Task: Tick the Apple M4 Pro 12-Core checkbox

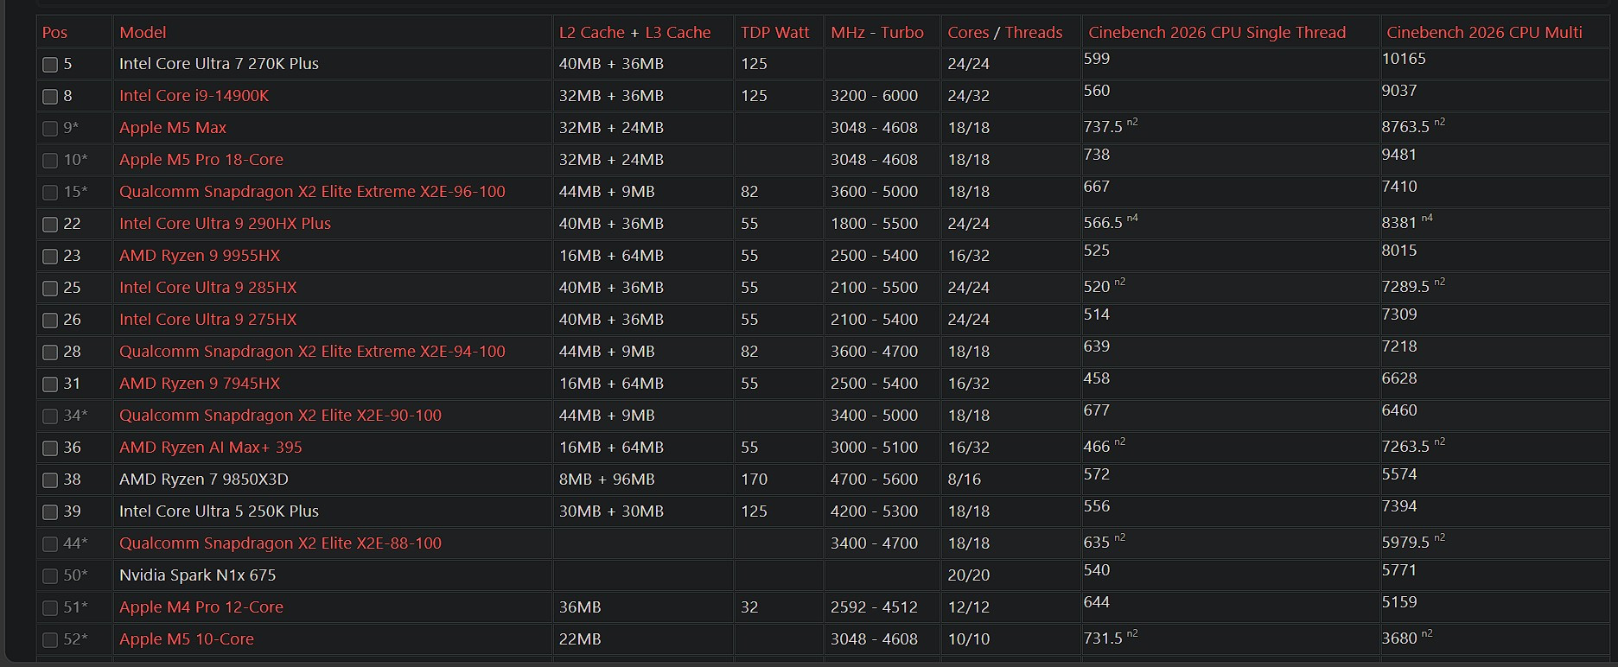Action: [x=50, y=608]
